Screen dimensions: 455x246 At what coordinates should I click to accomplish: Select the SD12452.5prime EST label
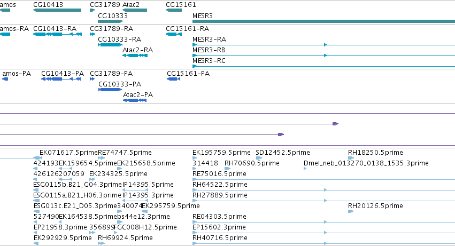tap(283, 153)
